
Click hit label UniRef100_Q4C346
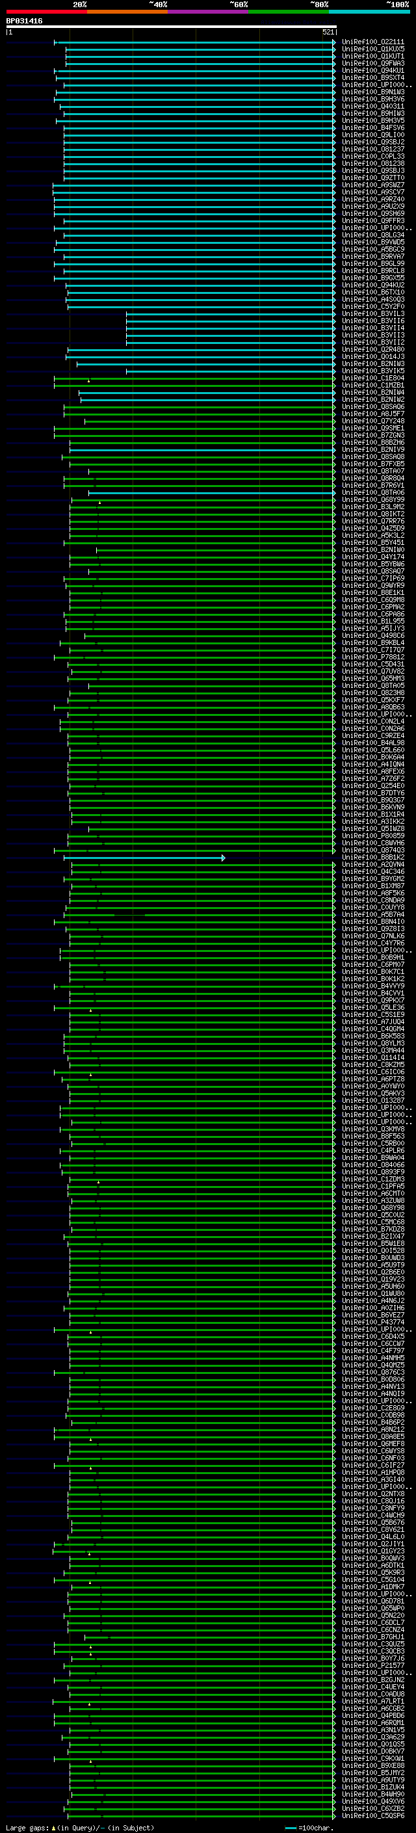click(x=372, y=872)
